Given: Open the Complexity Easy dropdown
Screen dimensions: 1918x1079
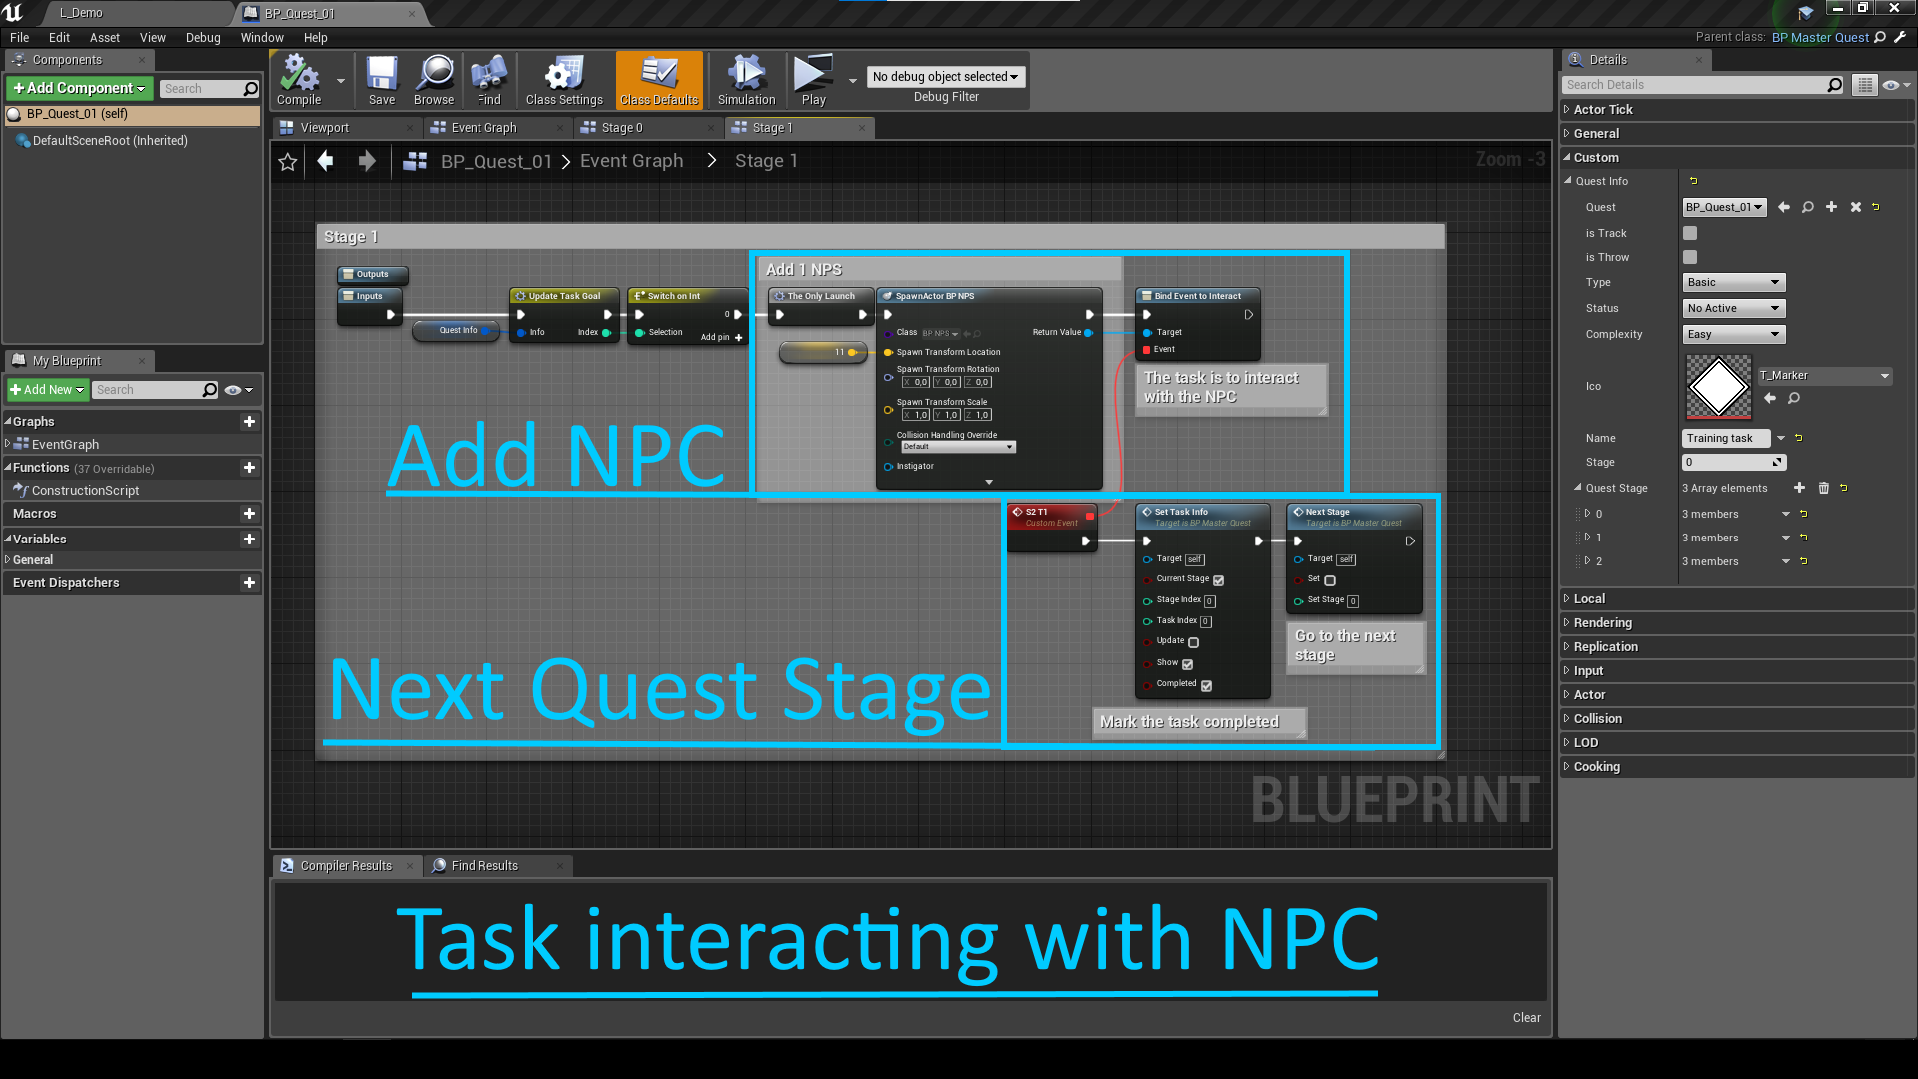Looking at the screenshot, I should pos(1733,334).
